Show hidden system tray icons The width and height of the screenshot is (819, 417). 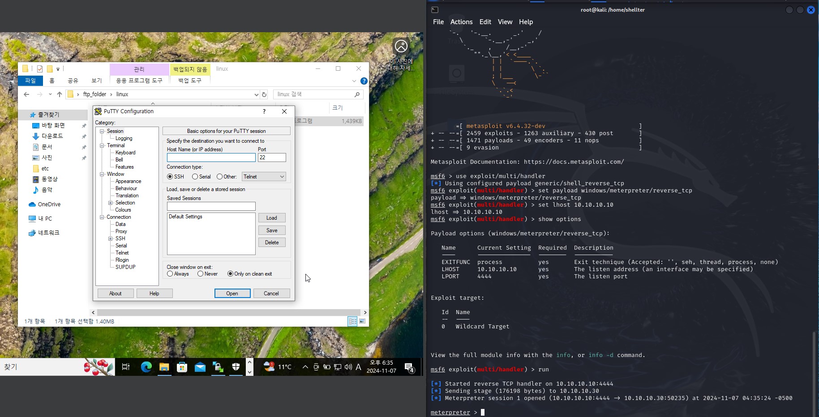pyautogui.click(x=305, y=367)
